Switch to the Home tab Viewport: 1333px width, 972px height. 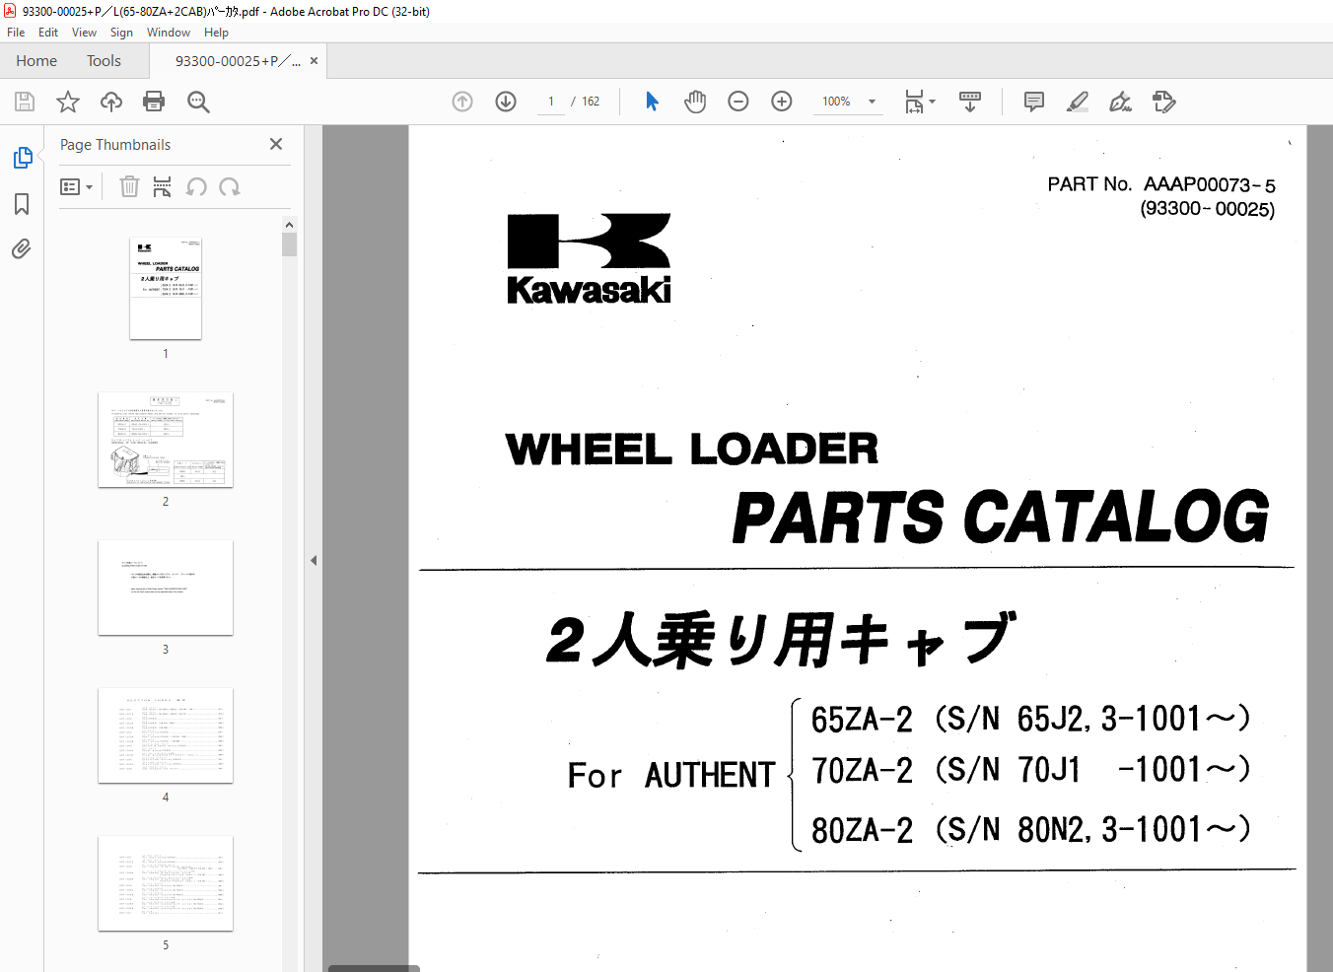coord(36,60)
